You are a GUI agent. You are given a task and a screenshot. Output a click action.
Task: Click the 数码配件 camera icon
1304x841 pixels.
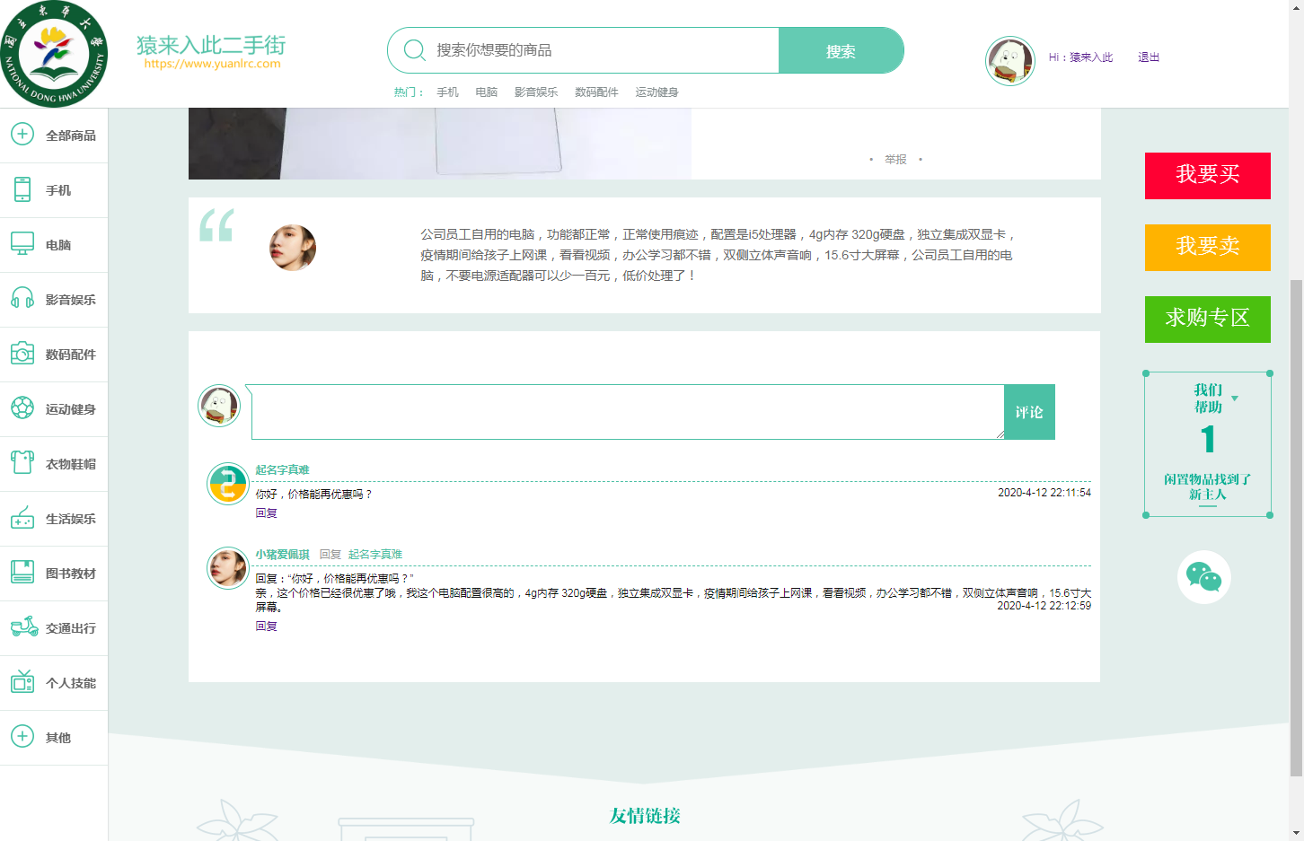[x=22, y=354]
